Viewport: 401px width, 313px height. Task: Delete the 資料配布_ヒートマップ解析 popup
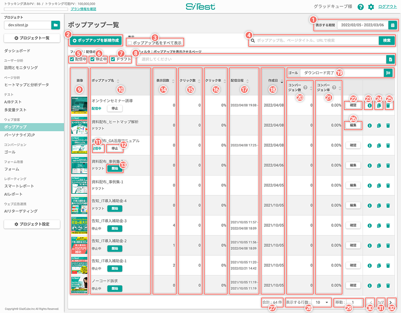pos(388,126)
